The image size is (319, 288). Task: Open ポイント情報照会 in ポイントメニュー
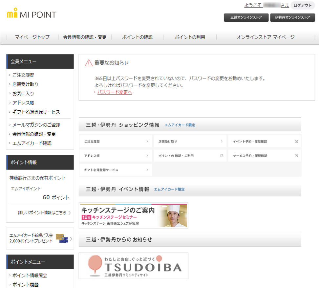30,276
